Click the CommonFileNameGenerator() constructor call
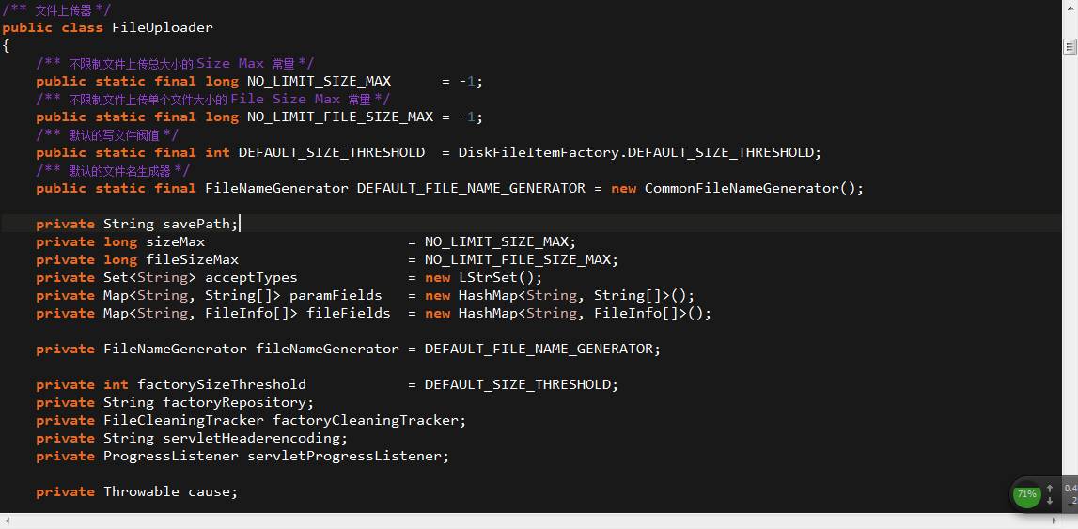Image resolution: width=1078 pixels, height=529 pixels. [750, 188]
